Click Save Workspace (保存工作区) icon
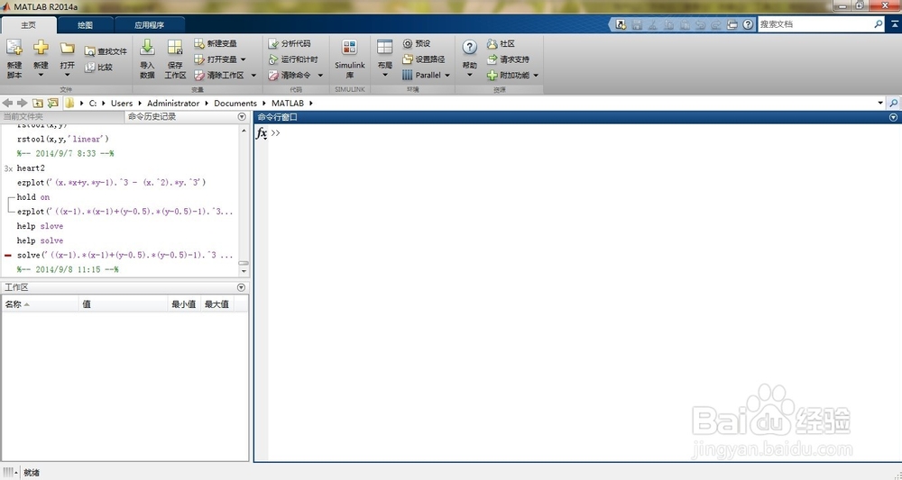 pyautogui.click(x=175, y=48)
